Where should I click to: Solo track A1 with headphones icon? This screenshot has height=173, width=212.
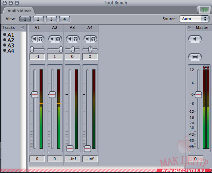(x=41, y=39)
